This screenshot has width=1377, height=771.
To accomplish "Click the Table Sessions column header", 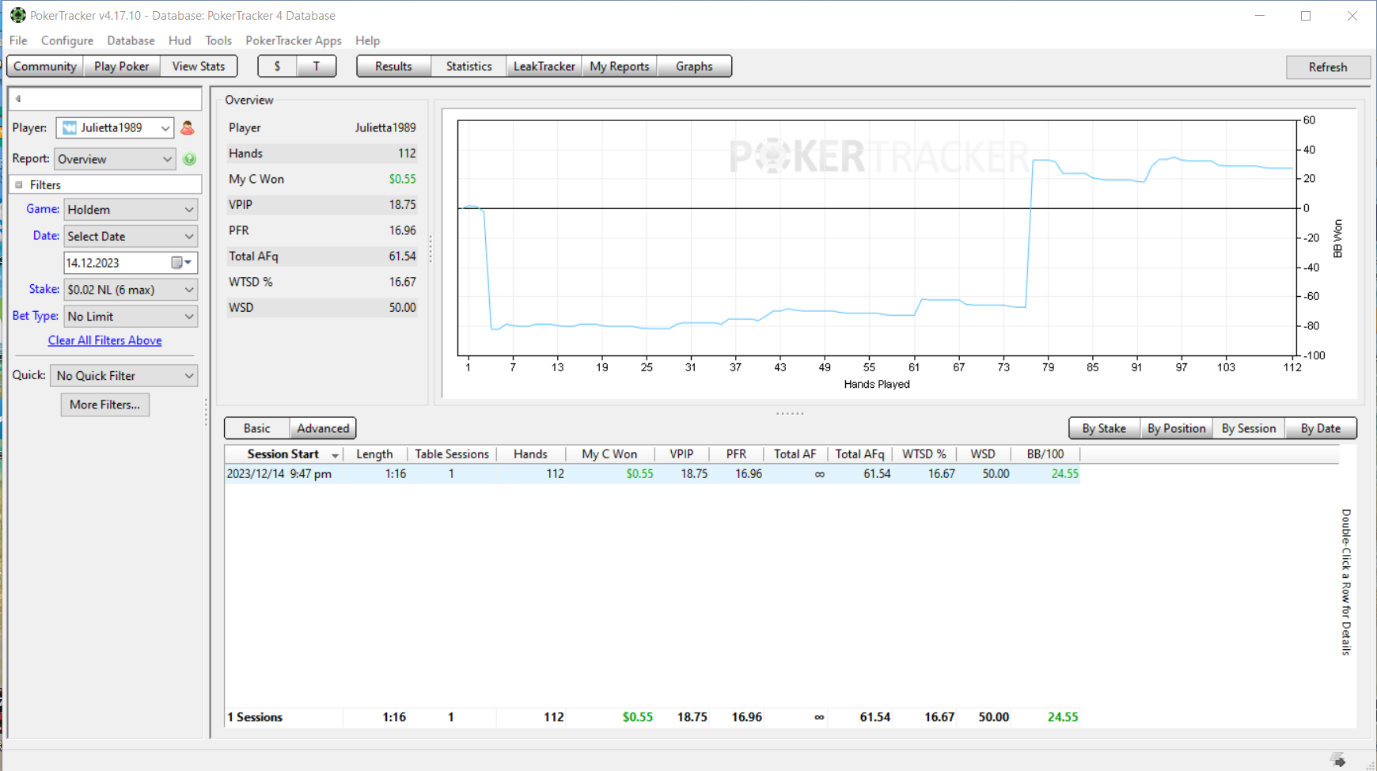I will click(x=452, y=454).
